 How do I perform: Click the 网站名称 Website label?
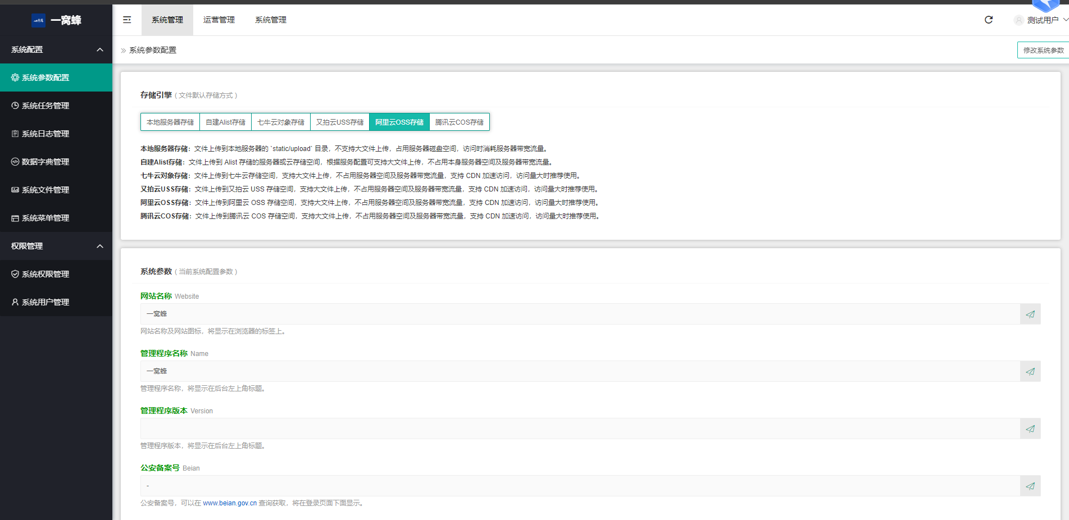pos(170,296)
